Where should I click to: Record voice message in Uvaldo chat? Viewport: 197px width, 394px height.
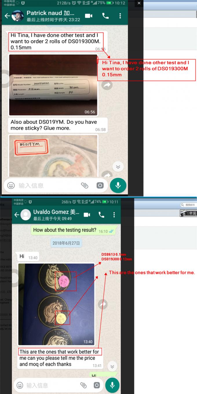point(112,385)
